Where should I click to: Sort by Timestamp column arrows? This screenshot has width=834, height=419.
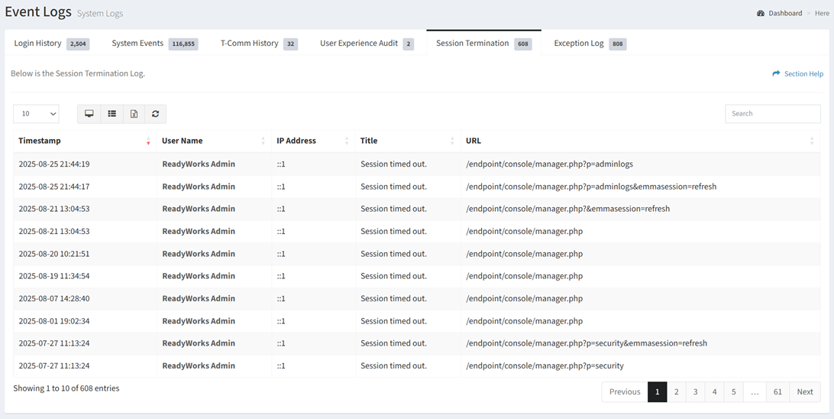tap(148, 141)
